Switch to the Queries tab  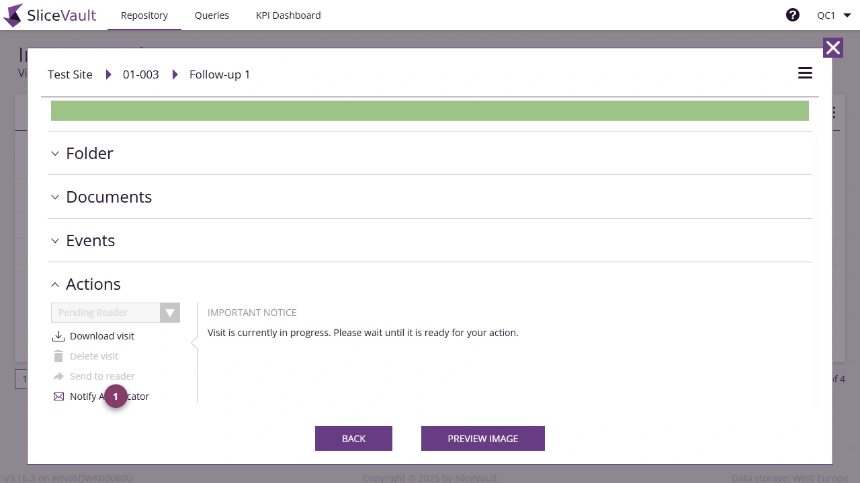(x=212, y=15)
